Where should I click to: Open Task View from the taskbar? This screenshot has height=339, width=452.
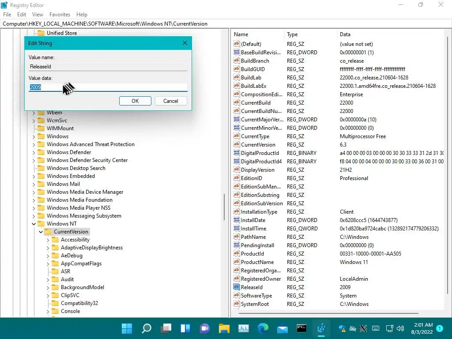166,328
